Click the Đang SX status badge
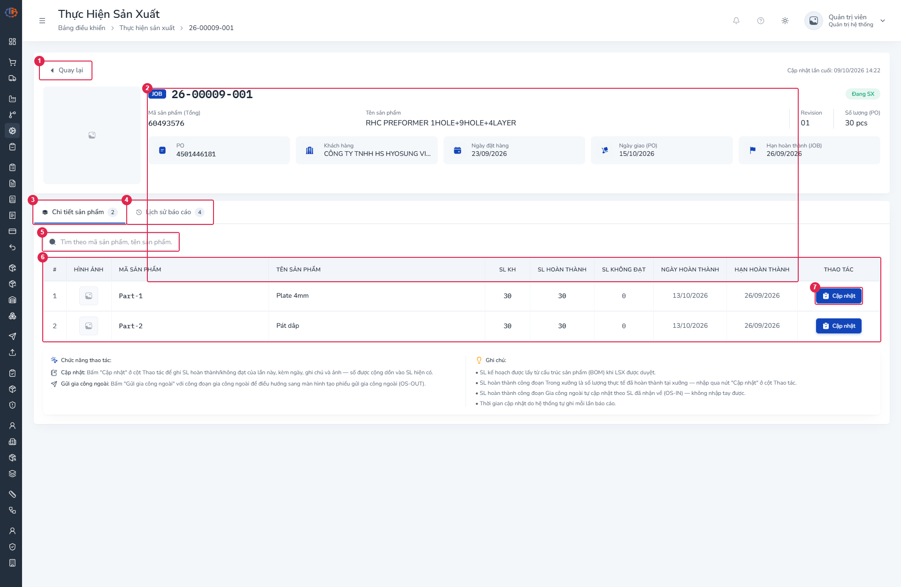Viewport: 901px width, 587px height. 863,94
